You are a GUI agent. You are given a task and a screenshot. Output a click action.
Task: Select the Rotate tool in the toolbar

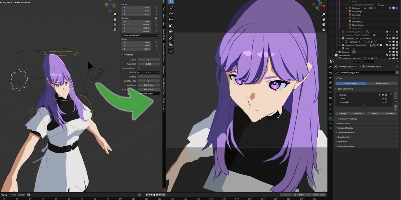coord(171,20)
